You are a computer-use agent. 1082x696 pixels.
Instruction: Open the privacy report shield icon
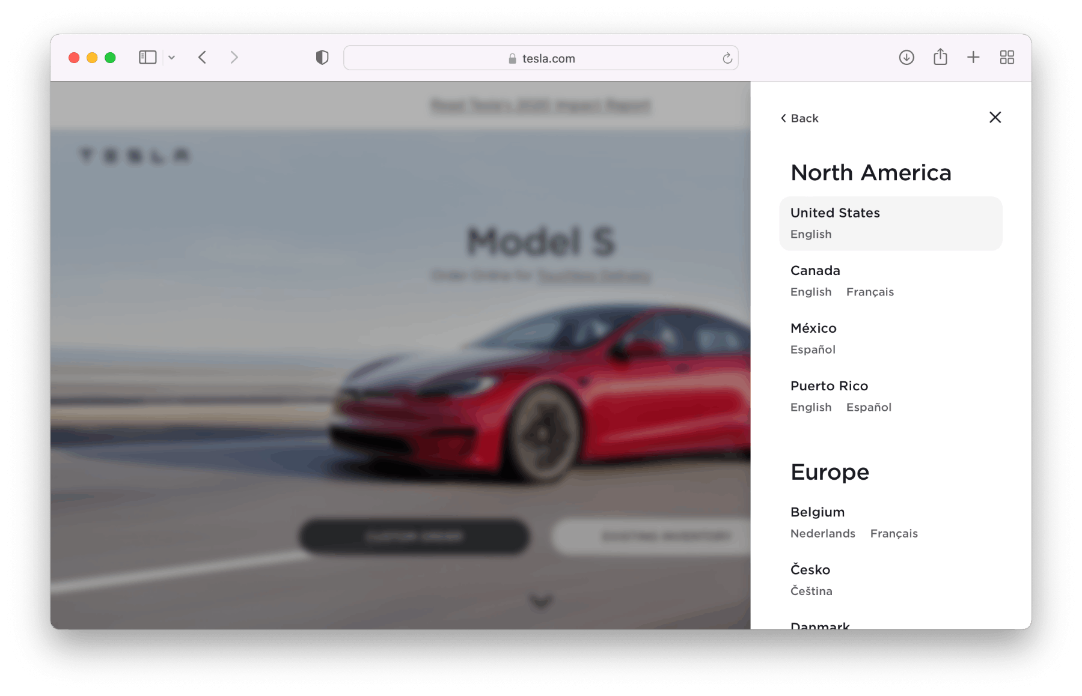[322, 58]
